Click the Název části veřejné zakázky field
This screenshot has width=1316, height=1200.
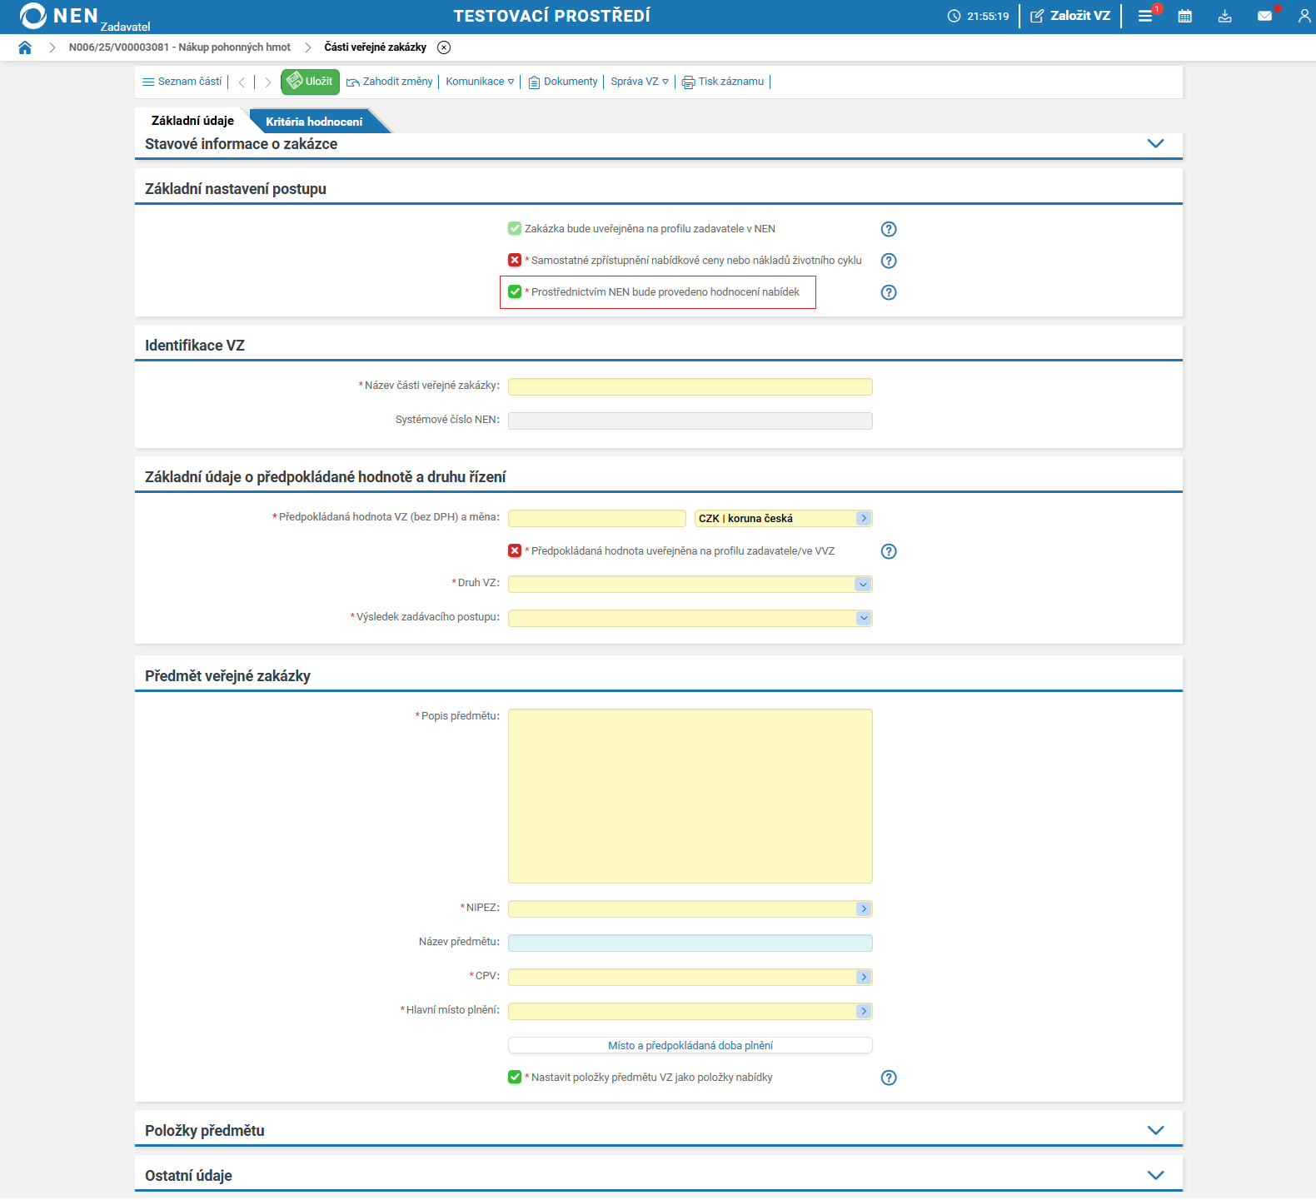click(690, 386)
